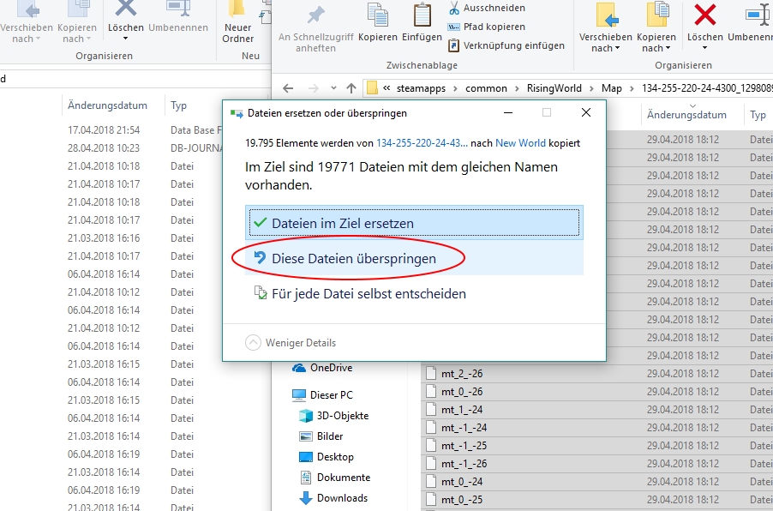Click Neuer Ordner icon in left window
The image size is (773, 511).
237,12
